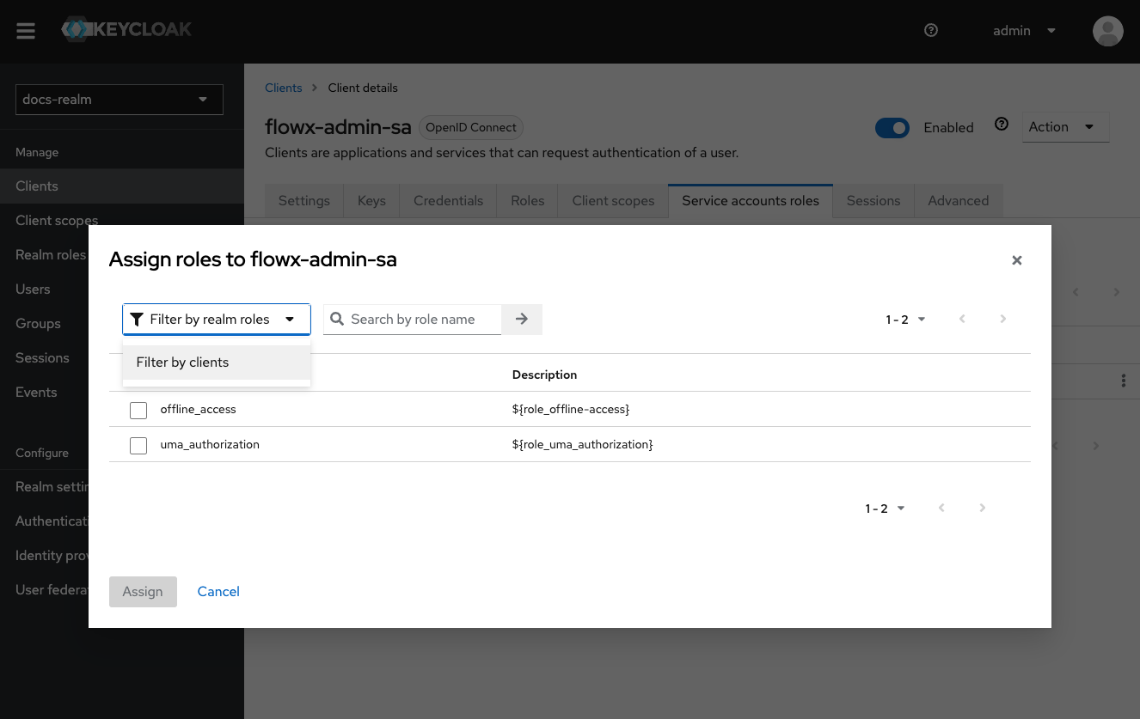Click the Clients breadcrumb link
Screen dimensions: 1140x719
pyautogui.click(x=284, y=88)
